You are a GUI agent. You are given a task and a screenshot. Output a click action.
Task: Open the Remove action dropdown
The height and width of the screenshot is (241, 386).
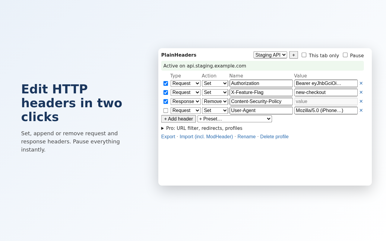pos(215,102)
